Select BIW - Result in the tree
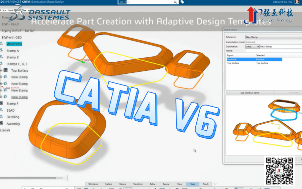 coord(11,24)
